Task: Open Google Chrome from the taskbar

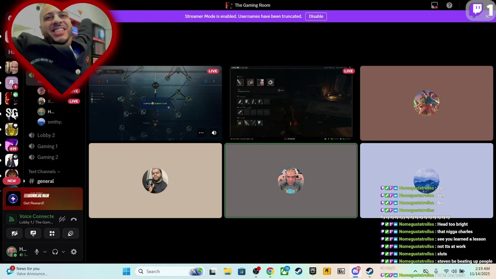Action: (x=270, y=272)
